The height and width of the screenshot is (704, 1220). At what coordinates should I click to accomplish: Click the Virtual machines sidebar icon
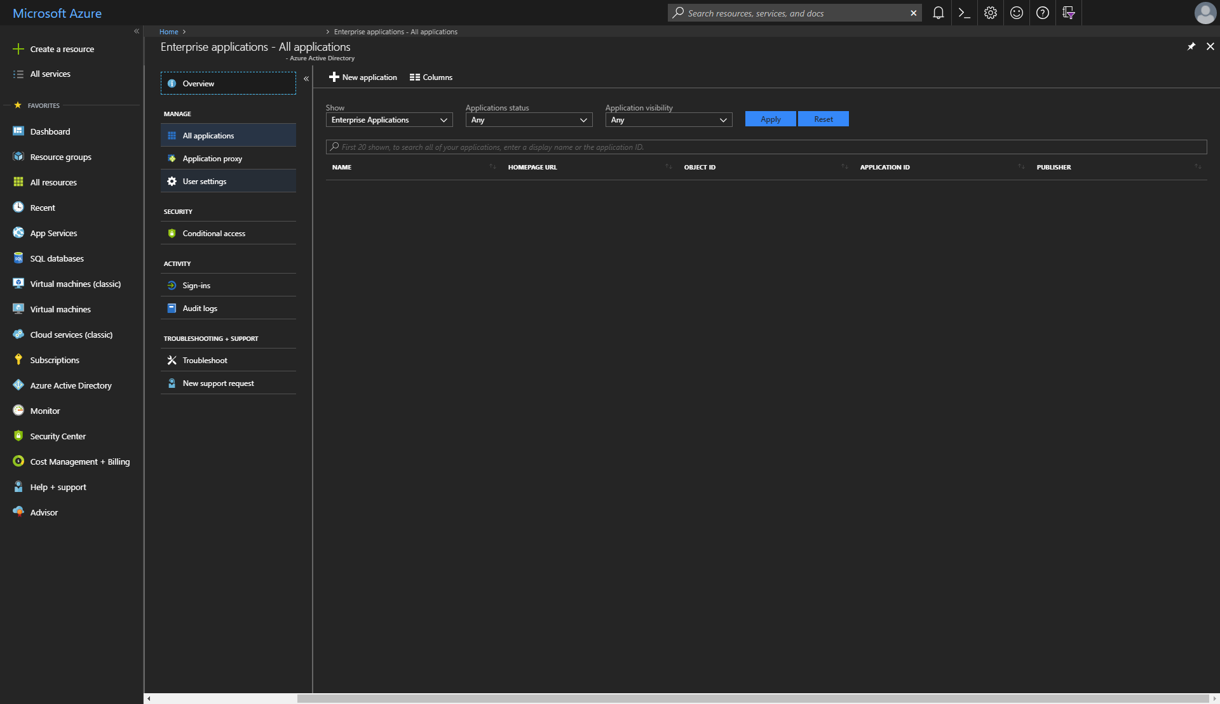[x=18, y=309]
